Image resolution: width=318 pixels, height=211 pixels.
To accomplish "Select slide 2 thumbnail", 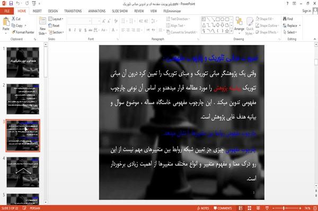I will tap(23, 99).
